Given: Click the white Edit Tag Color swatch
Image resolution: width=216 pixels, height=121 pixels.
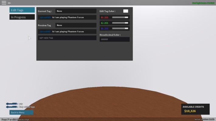Looking at the screenshot, I should click(x=125, y=11).
